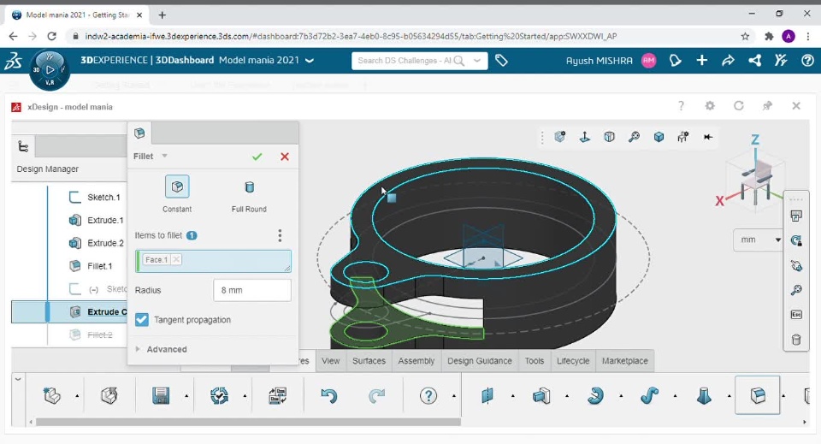Image resolution: width=821 pixels, height=444 pixels.
Task: Open the Assembly tab
Action: coord(416,361)
